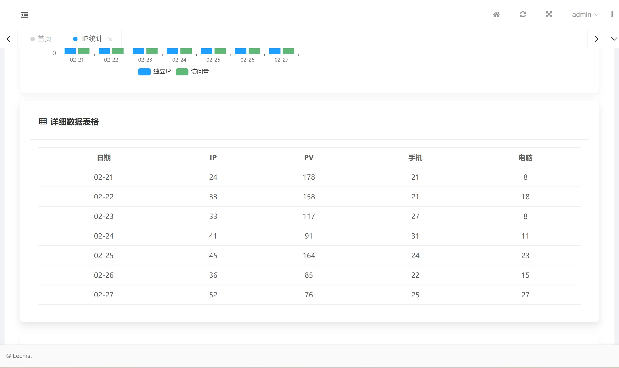Image resolution: width=619 pixels, height=368 pixels.
Task: Select the 02-25 row date cell
Action: [104, 256]
